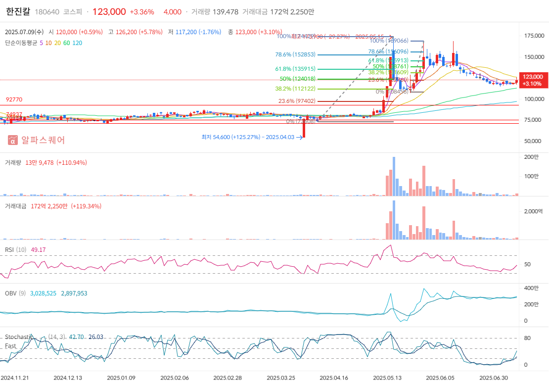Click the ticker code 180640
Screen dimensions: 549x385
(x=47, y=12)
